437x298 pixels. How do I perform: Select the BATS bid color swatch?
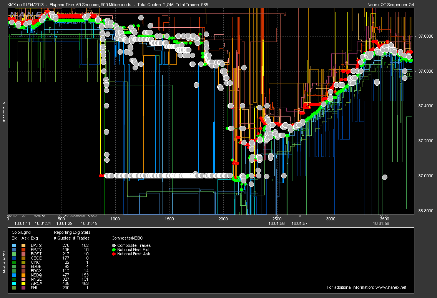pyautogui.click(x=14, y=246)
